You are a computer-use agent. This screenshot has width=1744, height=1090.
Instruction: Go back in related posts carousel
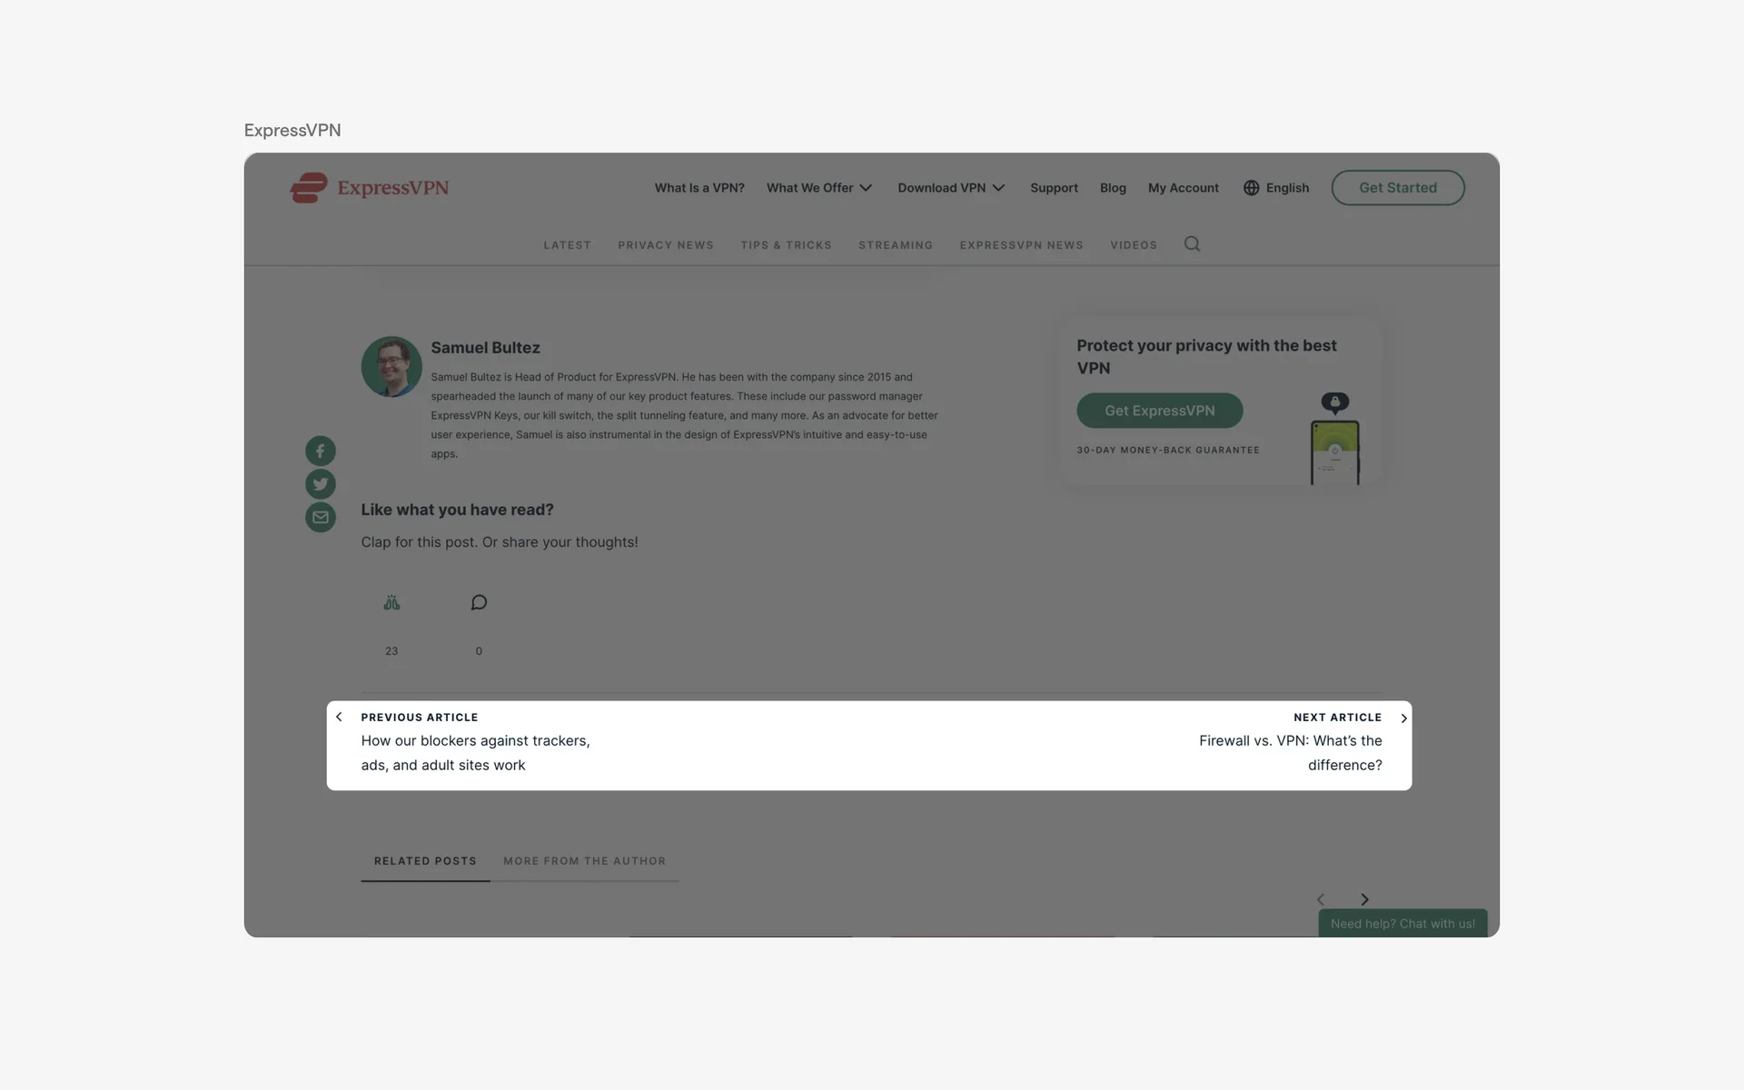(1321, 899)
